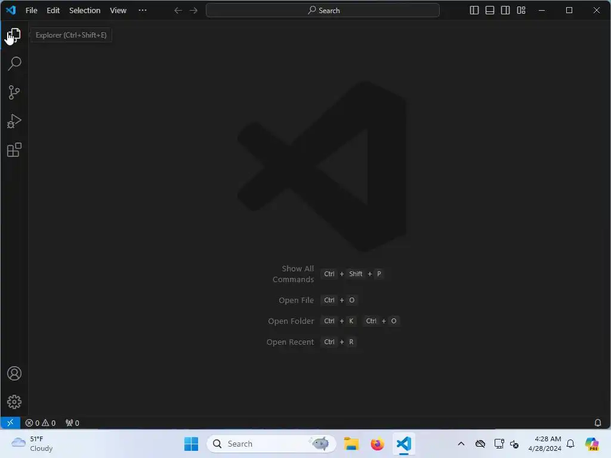Click the OneDrive cloud tray icon
Image resolution: width=611 pixels, height=458 pixels.
(x=480, y=444)
